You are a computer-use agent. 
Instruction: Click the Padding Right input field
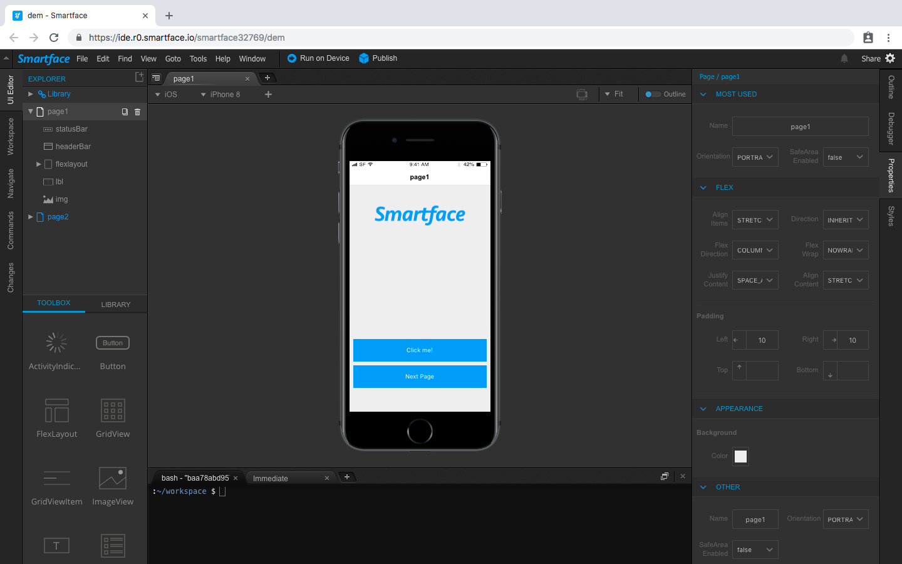853,340
